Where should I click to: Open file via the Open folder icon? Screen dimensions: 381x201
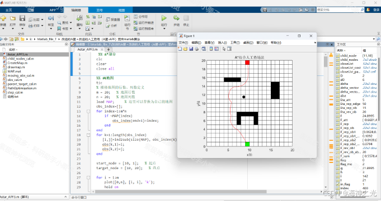tap(13, 18)
